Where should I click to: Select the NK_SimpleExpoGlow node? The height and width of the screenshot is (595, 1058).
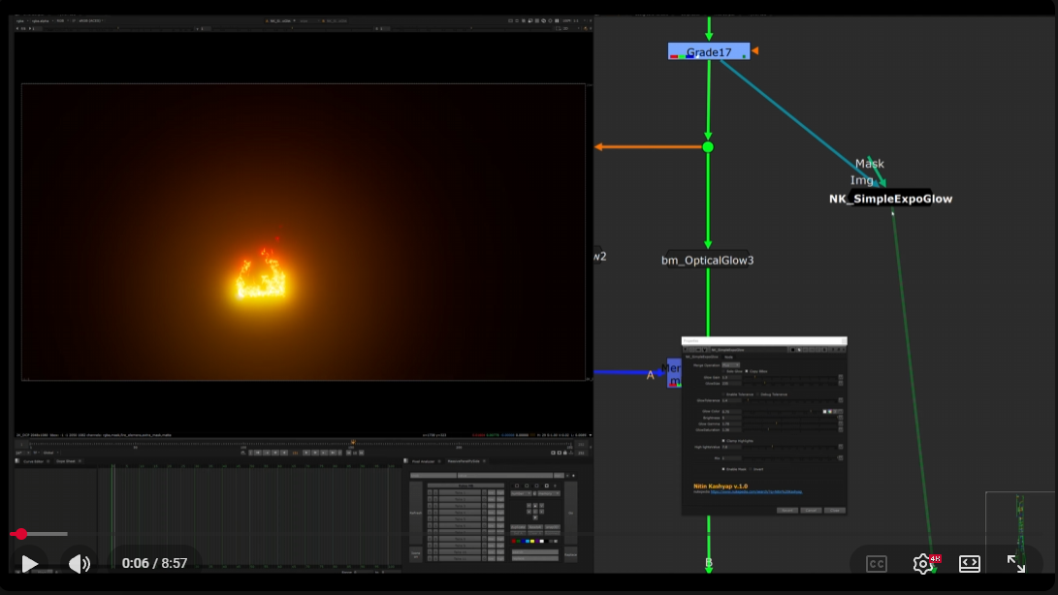[890, 199]
